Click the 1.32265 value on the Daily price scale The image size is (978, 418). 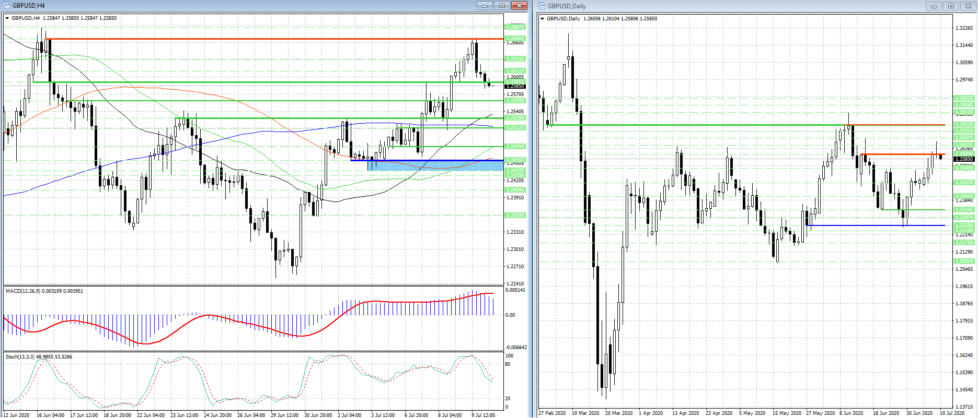click(964, 28)
